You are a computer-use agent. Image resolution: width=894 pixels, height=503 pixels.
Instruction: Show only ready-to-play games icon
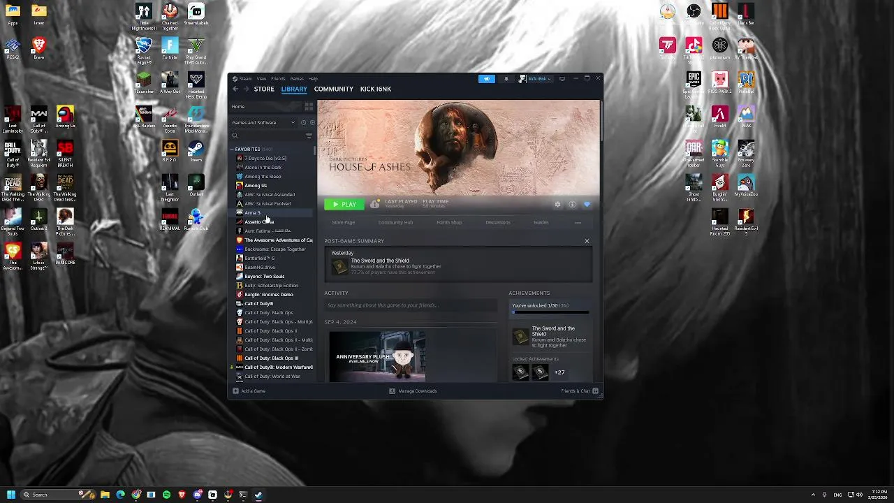(312, 122)
